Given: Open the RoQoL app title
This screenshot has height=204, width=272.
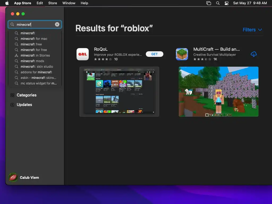Looking at the screenshot, I should pos(101,49).
